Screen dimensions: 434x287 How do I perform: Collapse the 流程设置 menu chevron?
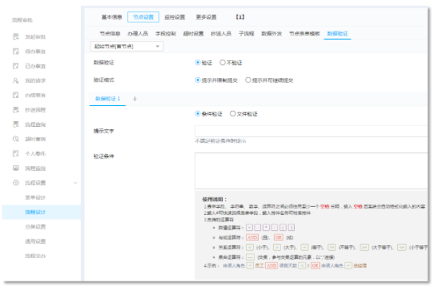pos(76,183)
